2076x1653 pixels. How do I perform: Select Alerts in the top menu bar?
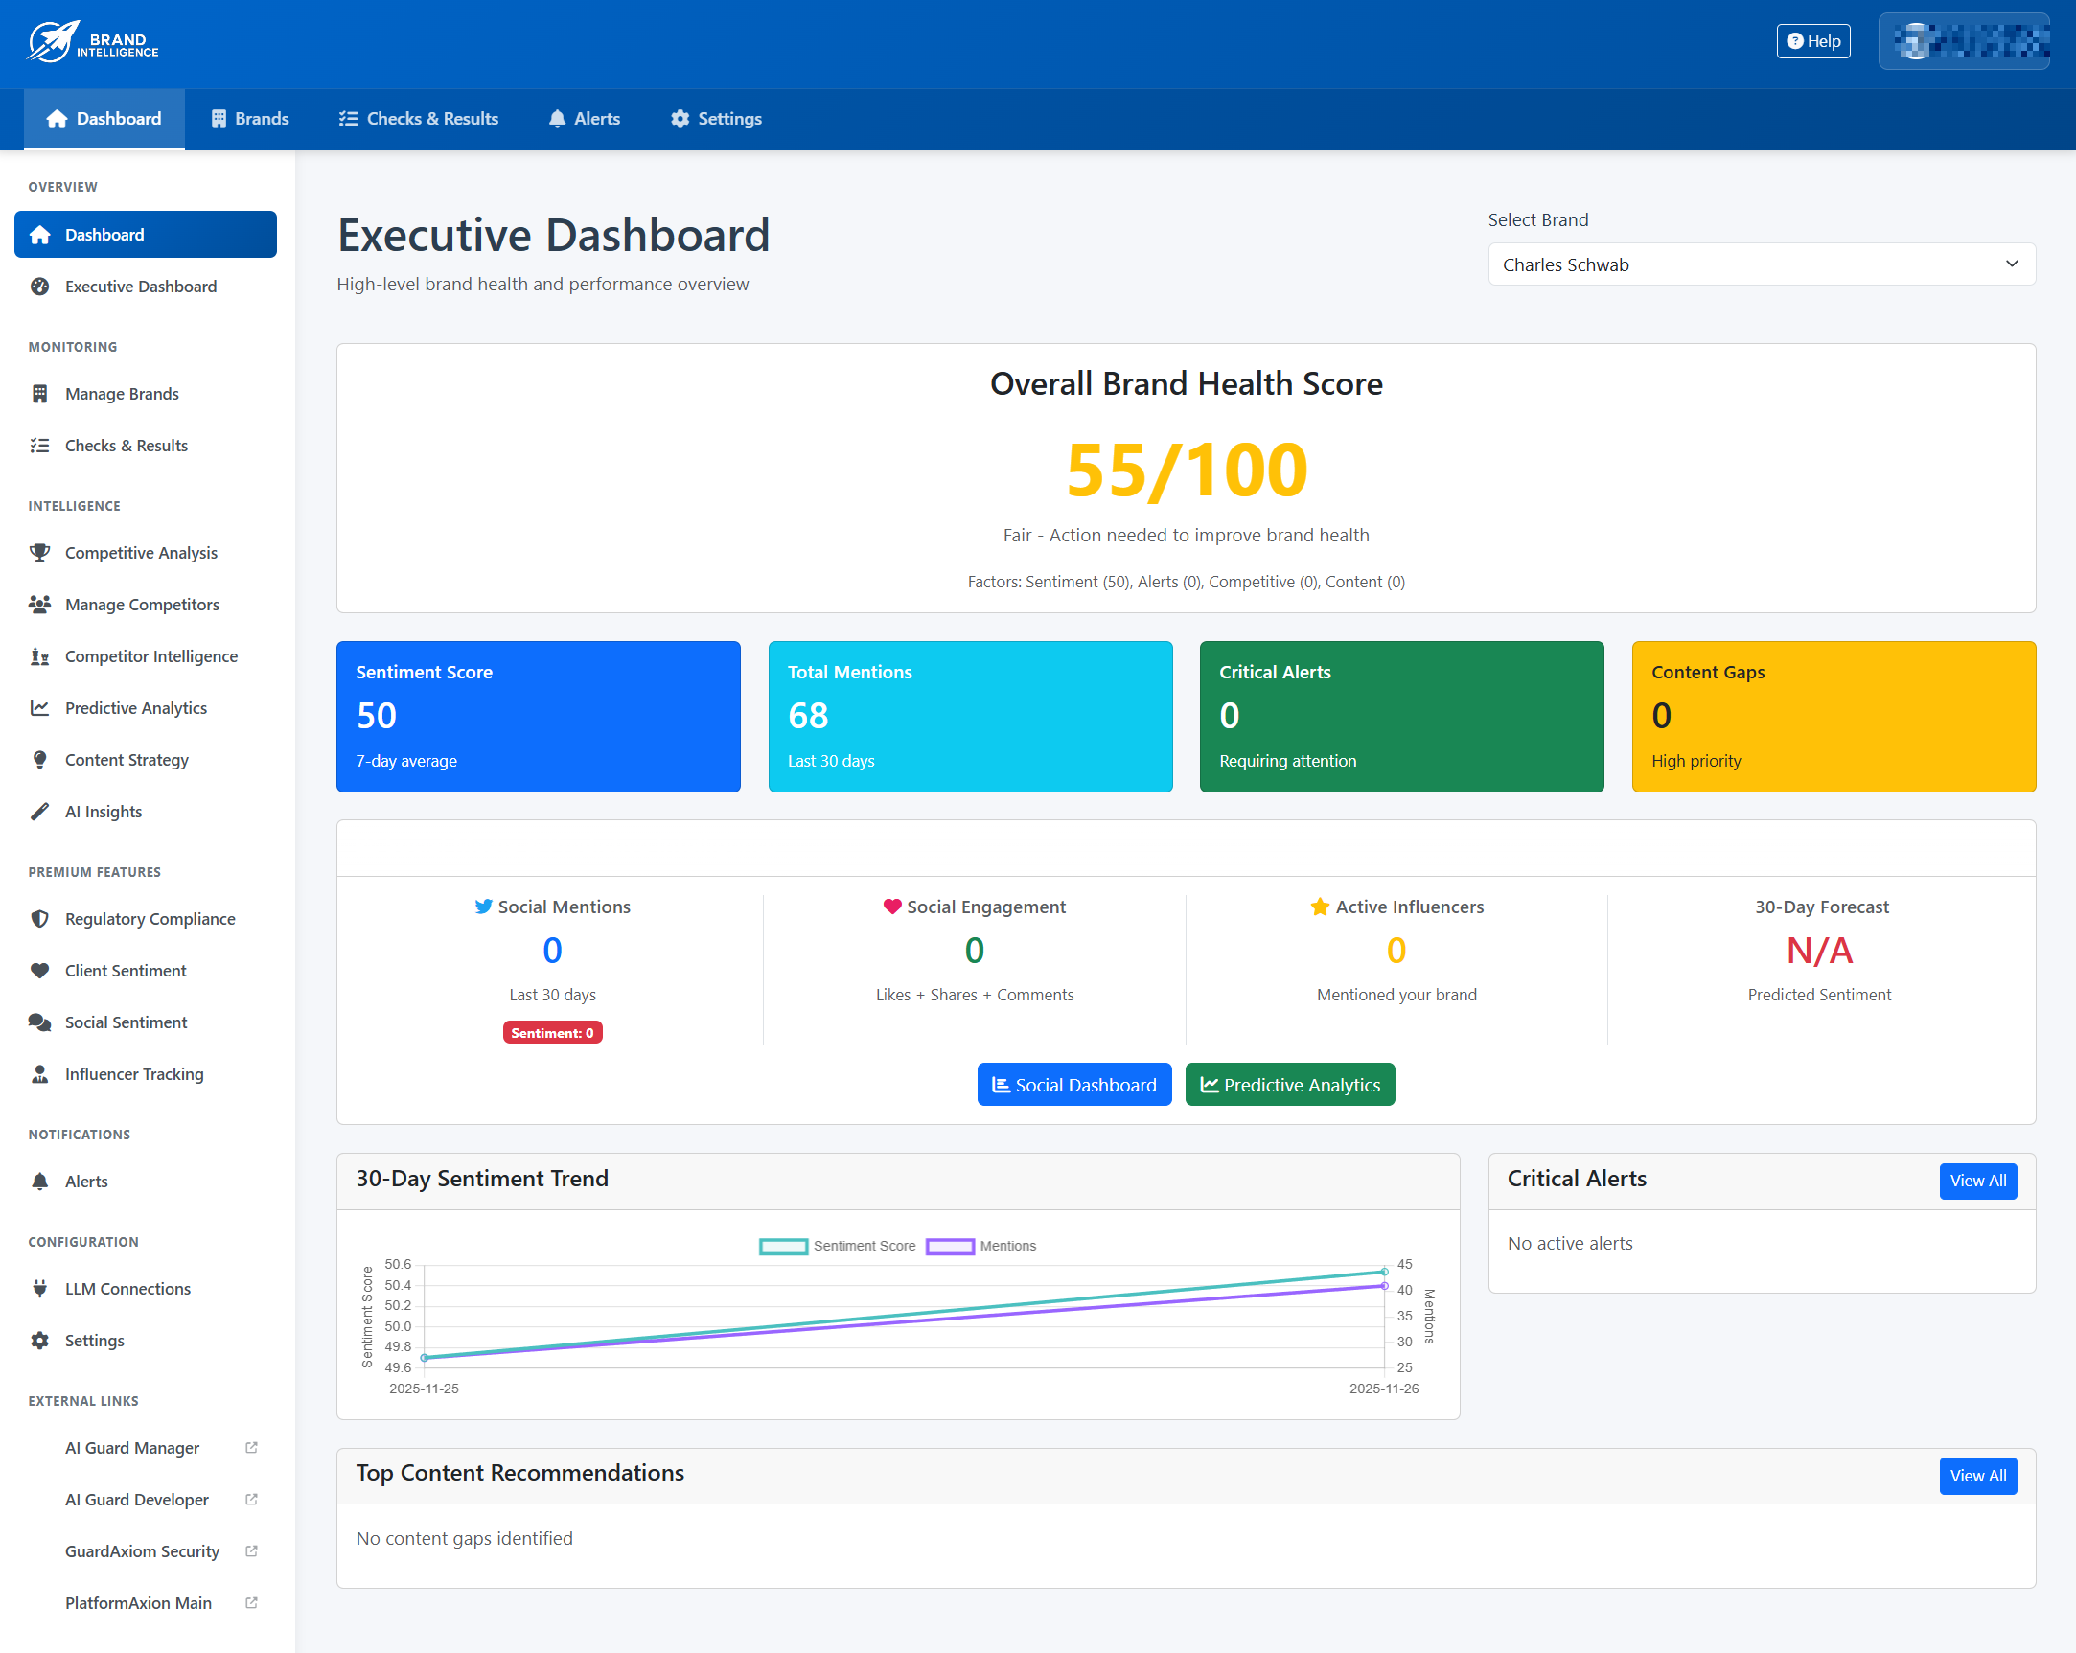(x=583, y=119)
